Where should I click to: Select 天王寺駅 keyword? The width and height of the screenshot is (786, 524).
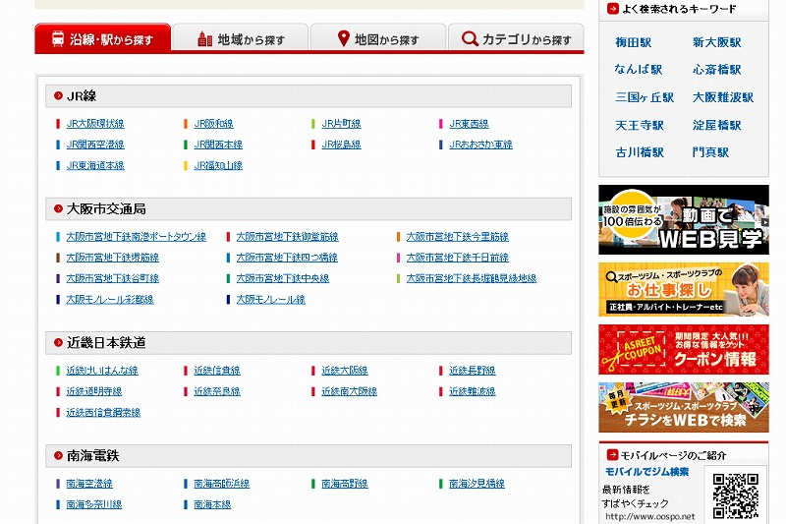click(x=640, y=126)
